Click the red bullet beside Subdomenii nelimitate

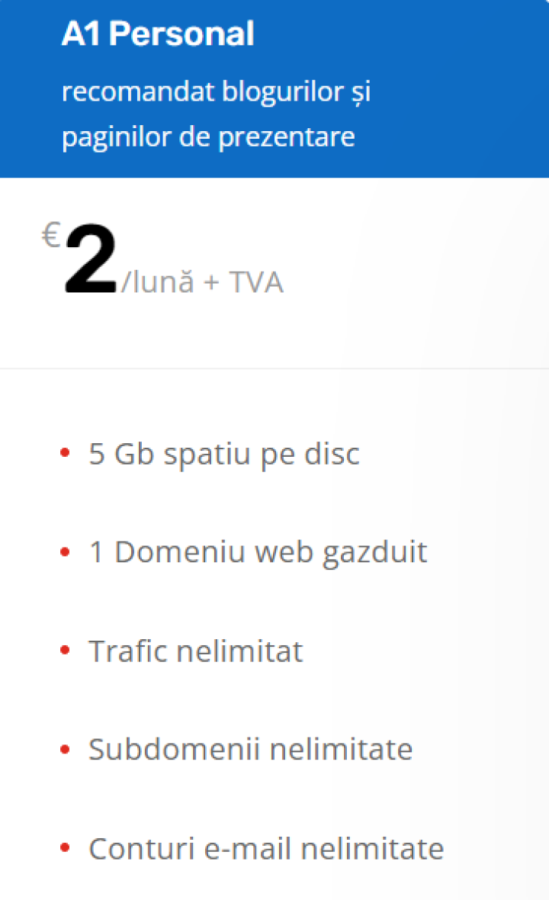[x=65, y=749]
